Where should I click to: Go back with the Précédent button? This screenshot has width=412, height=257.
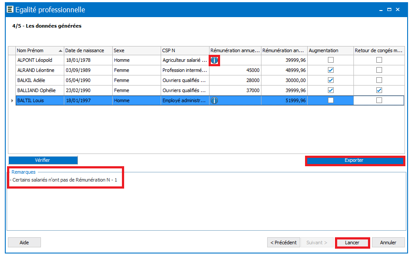click(x=283, y=243)
